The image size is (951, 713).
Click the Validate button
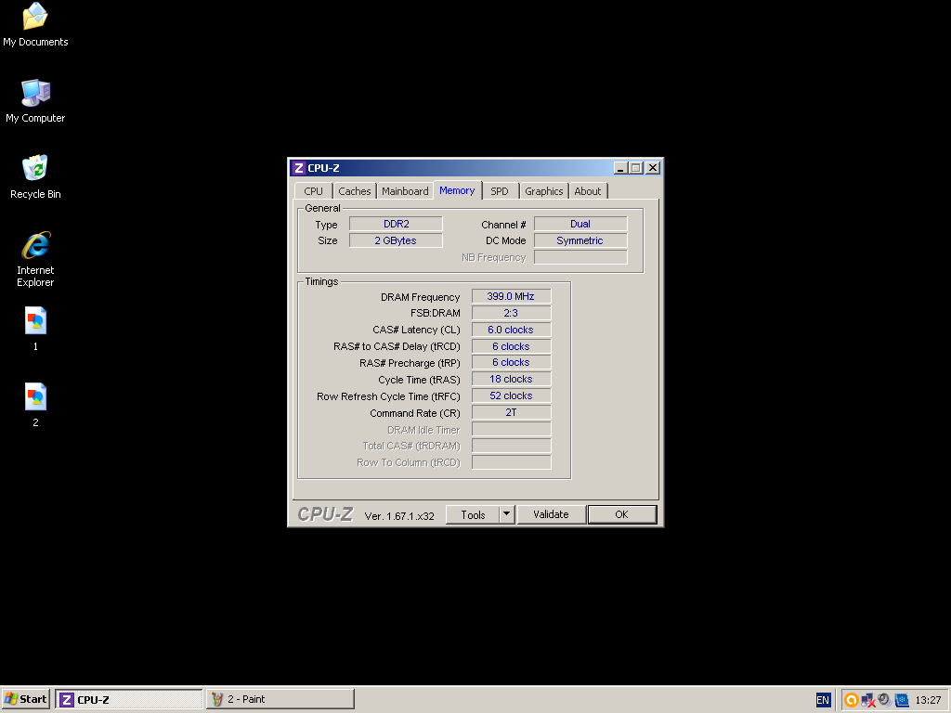(x=551, y=514)
